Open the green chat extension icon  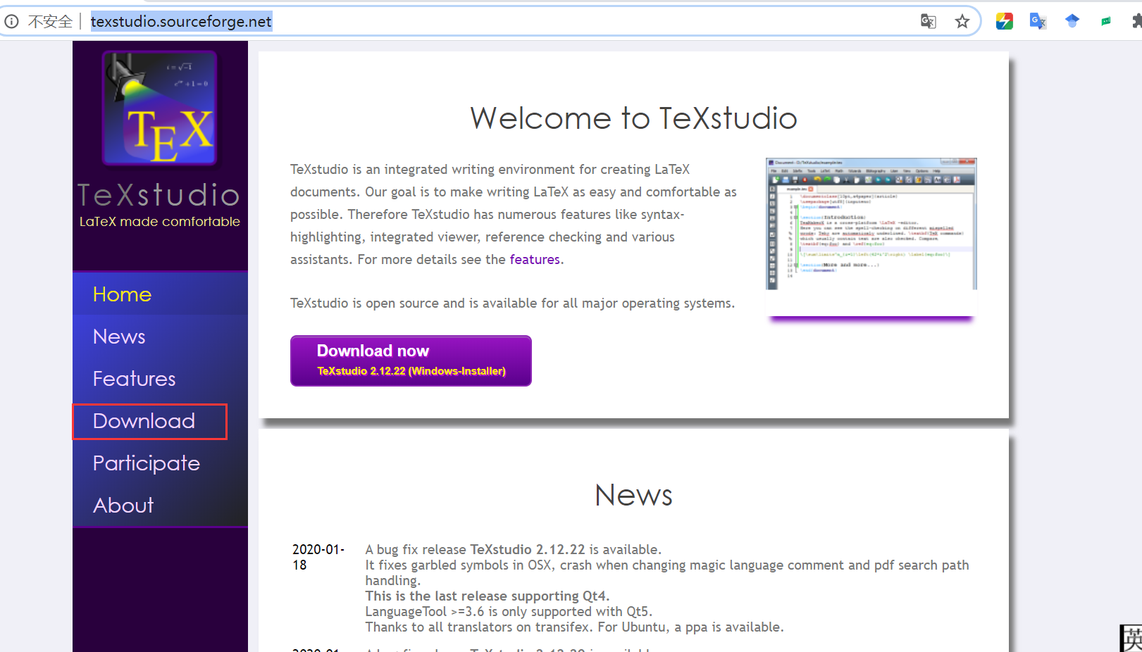1105,21
